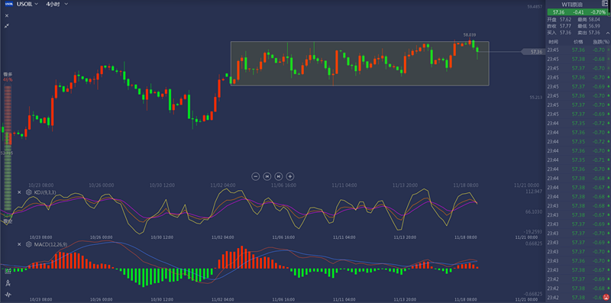Close the chart tools panel via the X
This screenshot has width=611, height=303.
pos(7,15)
